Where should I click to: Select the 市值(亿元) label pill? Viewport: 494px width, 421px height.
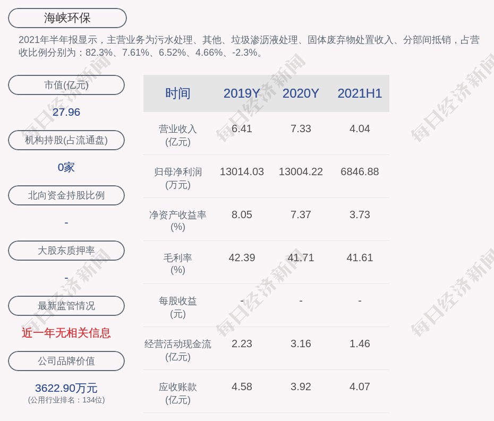[66, 85]
